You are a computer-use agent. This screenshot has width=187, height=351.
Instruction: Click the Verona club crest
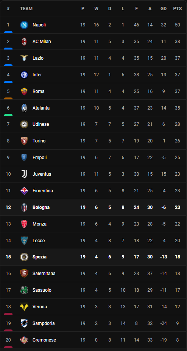[24, 306]
